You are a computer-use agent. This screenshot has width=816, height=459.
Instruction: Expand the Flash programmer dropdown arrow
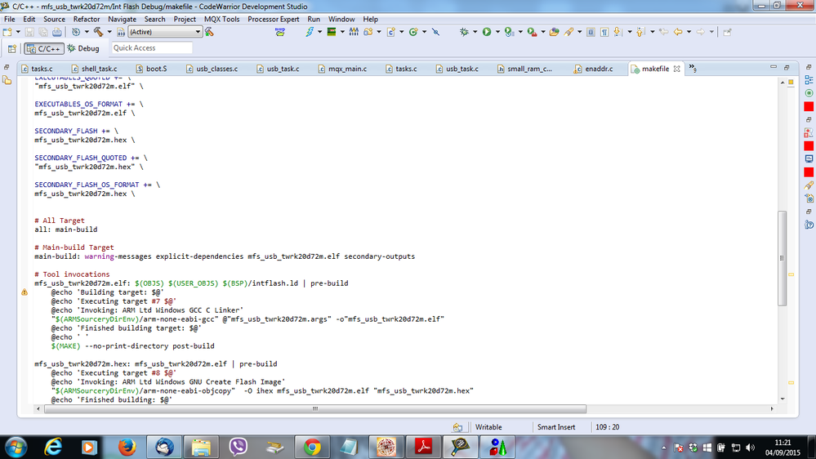[x=320, y=32]
